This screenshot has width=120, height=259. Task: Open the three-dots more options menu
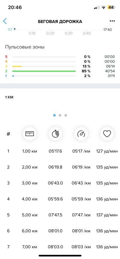click(x=112, y=21)
